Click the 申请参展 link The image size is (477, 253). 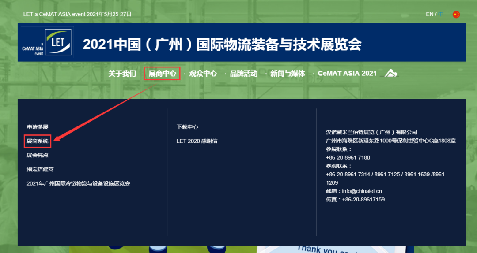click(x=38, y=127)
